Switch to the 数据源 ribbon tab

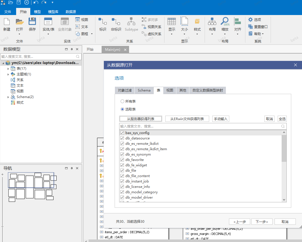coord(71,12)
